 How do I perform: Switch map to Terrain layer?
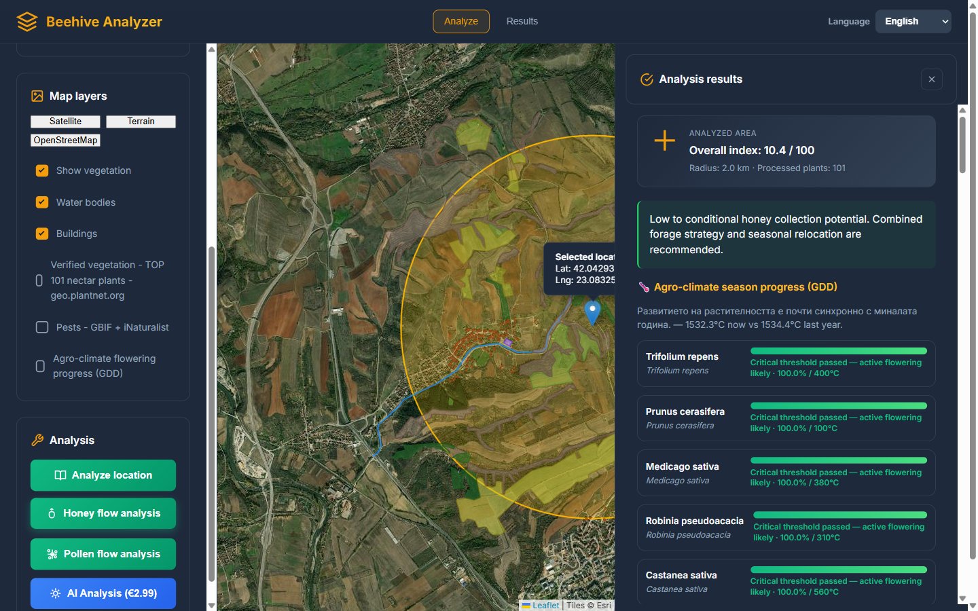pyautogui.click(x=141, y=122)
